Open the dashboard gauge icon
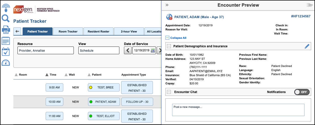This screenshot has height=125, width=315. click(6, 63)
